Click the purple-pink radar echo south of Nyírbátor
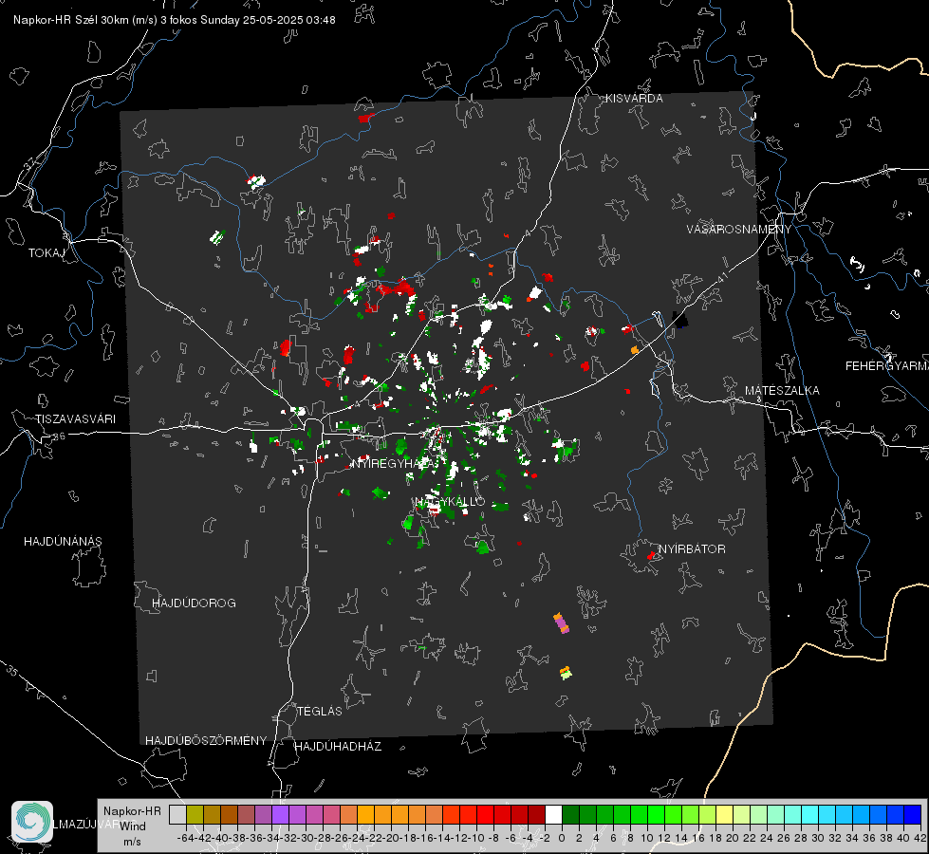929x854 pixels. (561, 623)
